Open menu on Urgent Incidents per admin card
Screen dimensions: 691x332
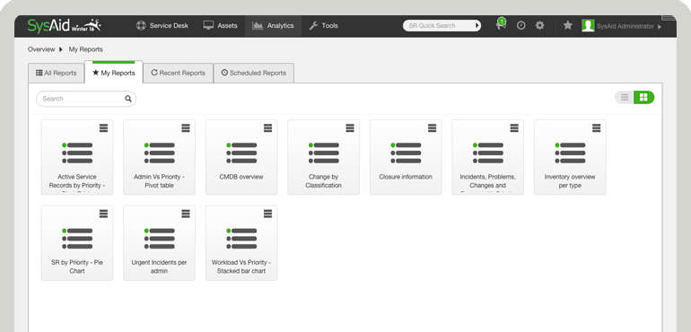click(x=186, y=214)
